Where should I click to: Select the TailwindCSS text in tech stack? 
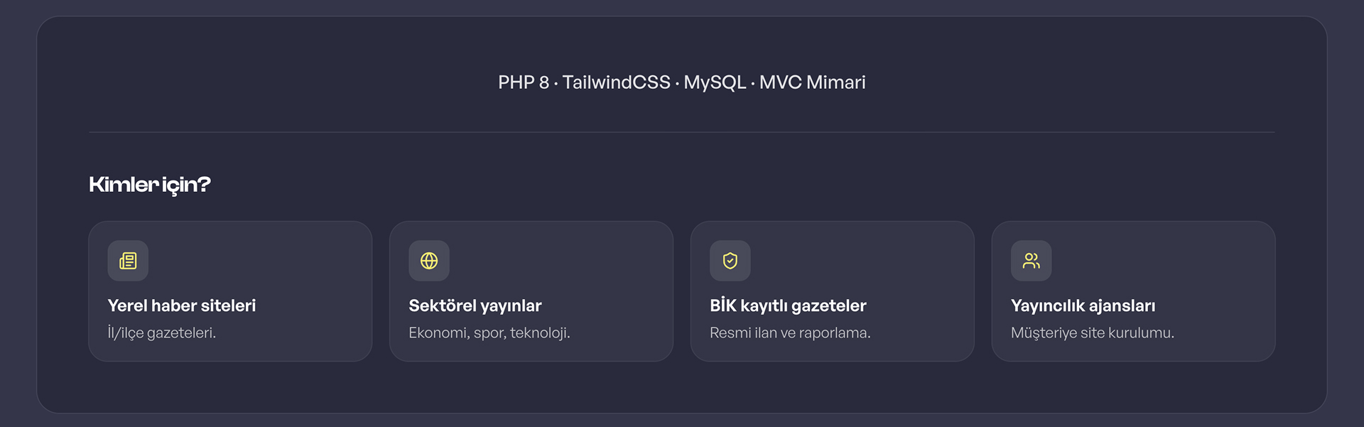click(x=617, y=82)
